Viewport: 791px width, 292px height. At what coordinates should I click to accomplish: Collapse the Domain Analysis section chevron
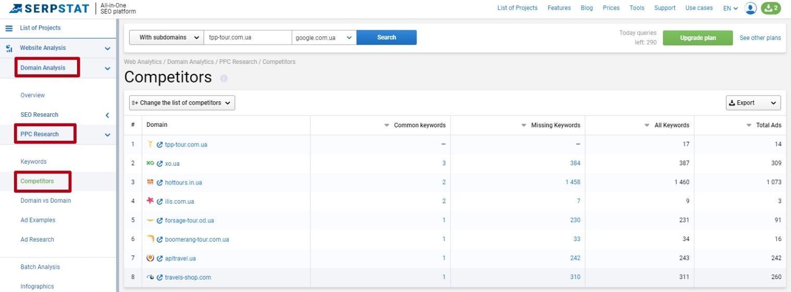coord(107,68)
